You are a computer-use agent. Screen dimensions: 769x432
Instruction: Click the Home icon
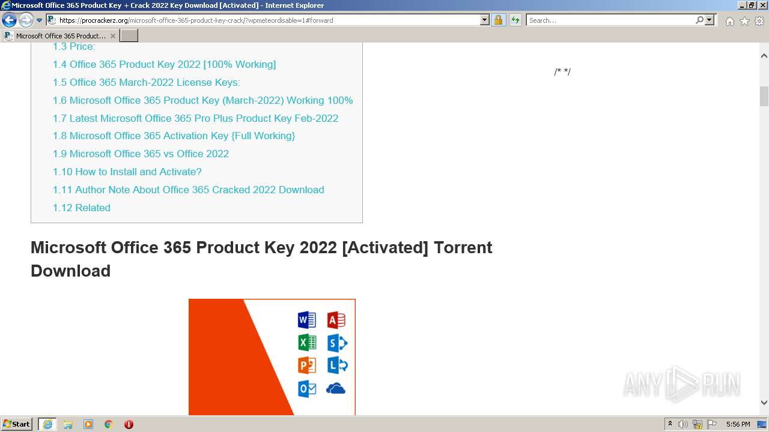coord(729,21)
